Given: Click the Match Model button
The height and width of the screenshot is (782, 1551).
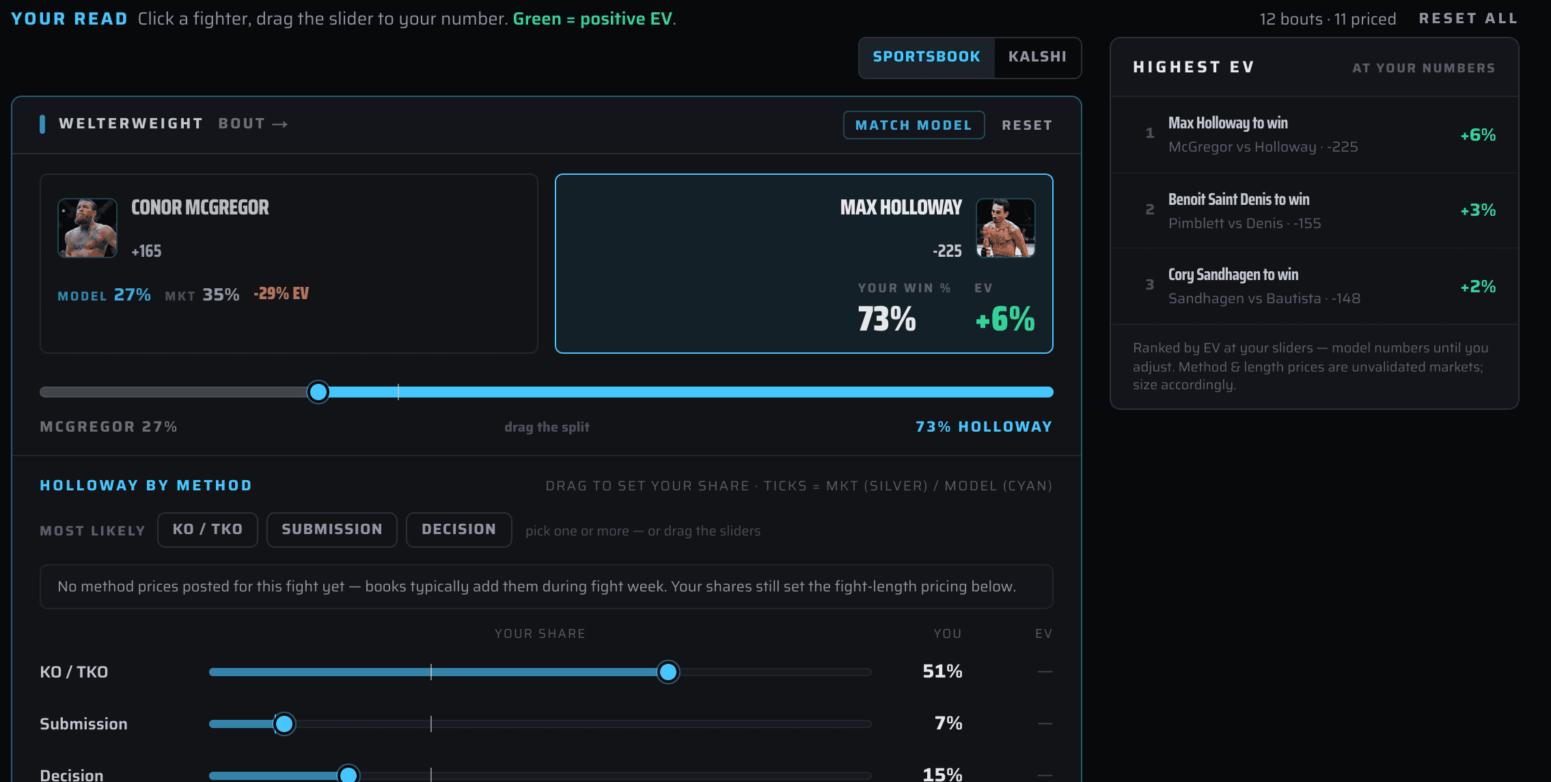Looking at the screenshot, I should click(914, 125).
